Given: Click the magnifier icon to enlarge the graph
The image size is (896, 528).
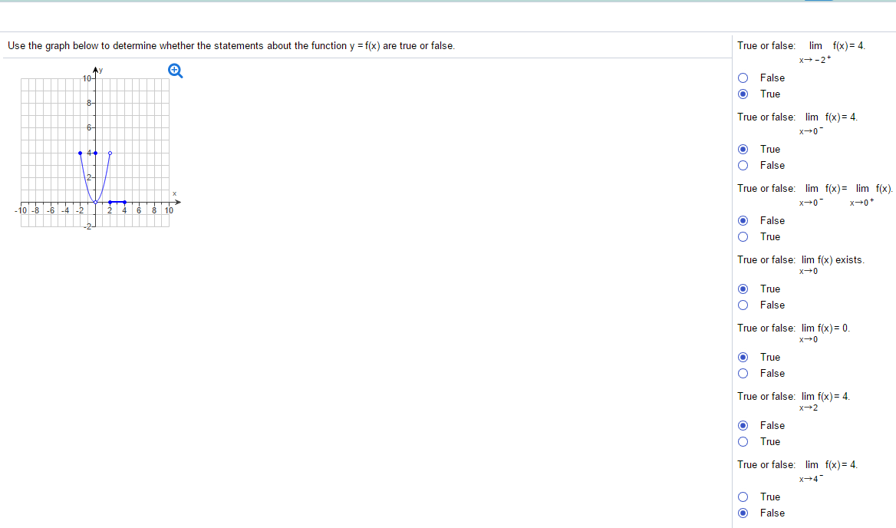Looking at the screenshot, I should 176,71.
